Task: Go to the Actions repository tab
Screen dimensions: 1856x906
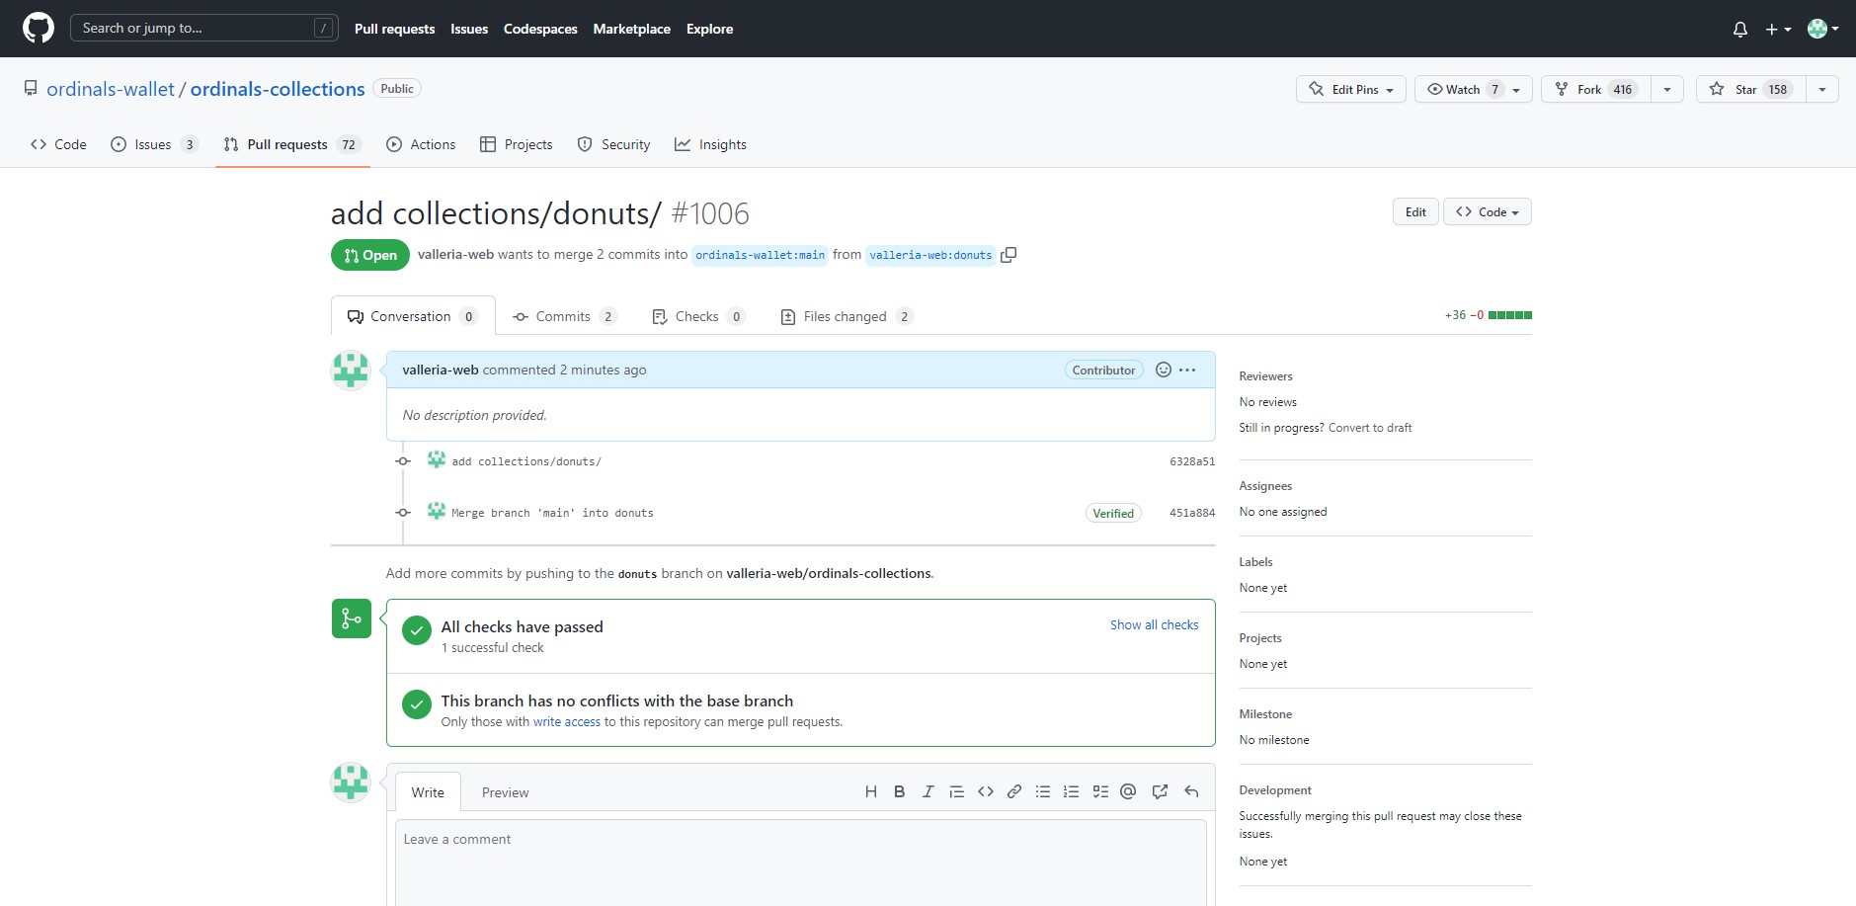Action: tap(421, 144)
